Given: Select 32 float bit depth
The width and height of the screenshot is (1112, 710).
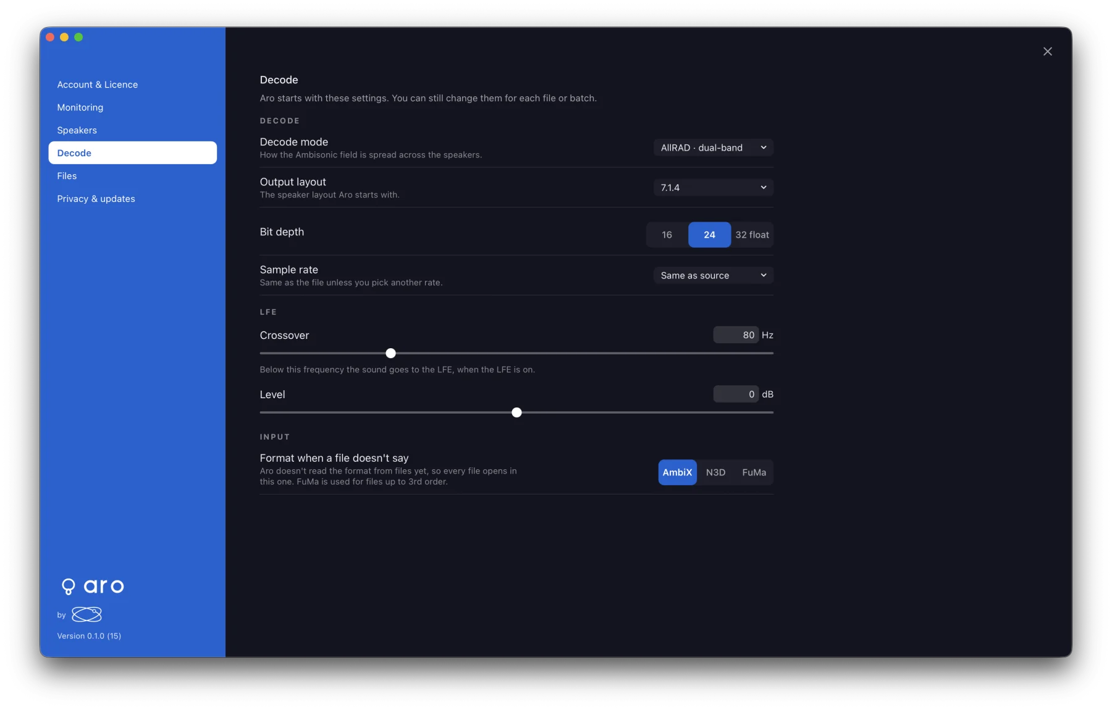Looking at the screenshot, I should [x=752, y=235].
